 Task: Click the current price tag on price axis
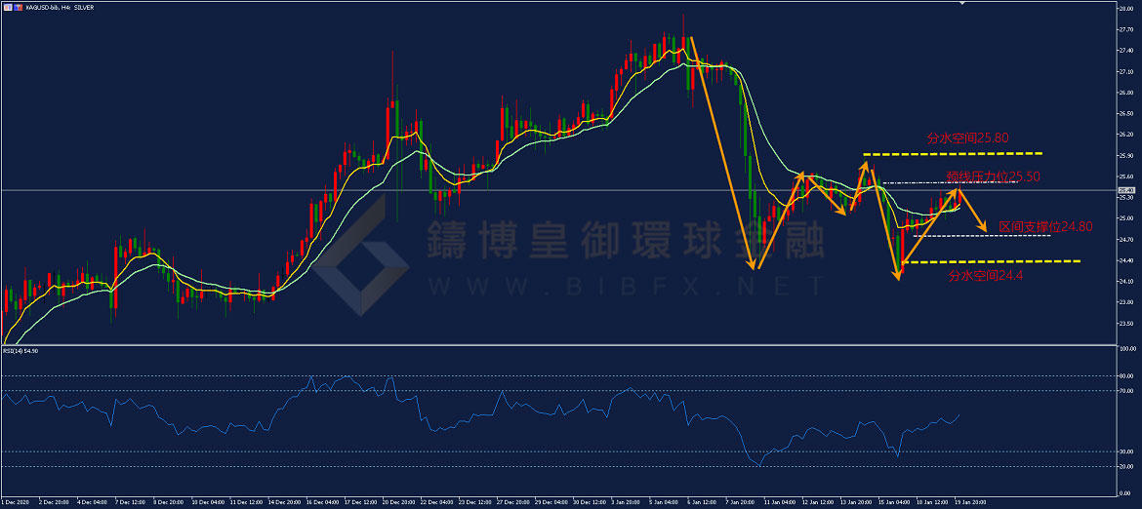[1126, 190]
